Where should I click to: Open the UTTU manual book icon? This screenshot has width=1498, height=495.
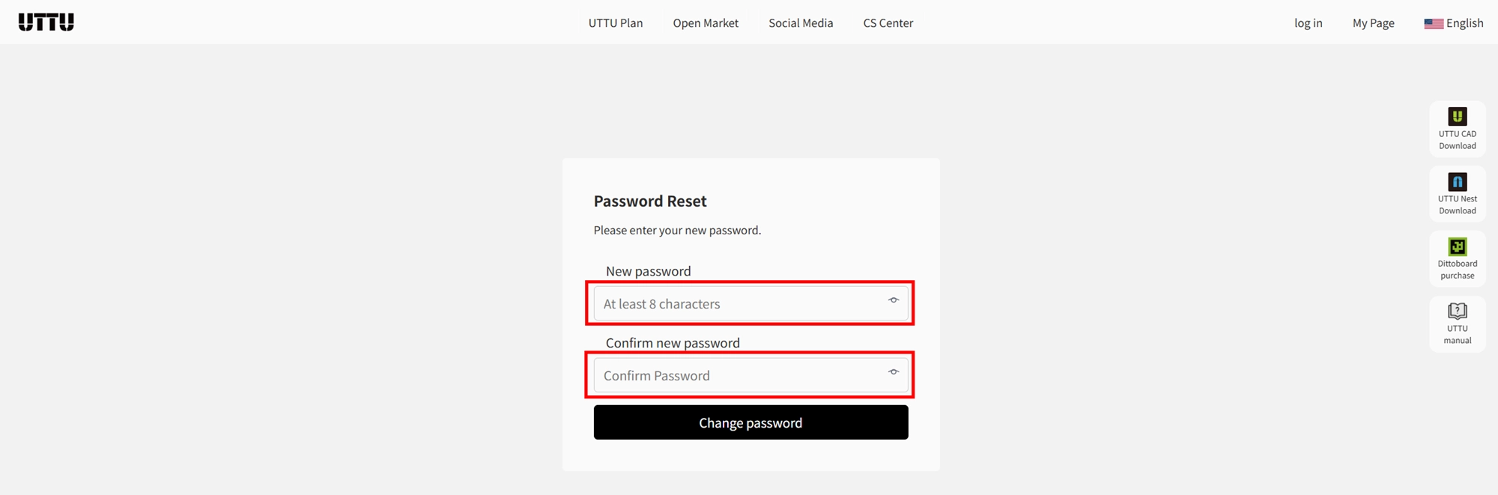point(1458,311)
